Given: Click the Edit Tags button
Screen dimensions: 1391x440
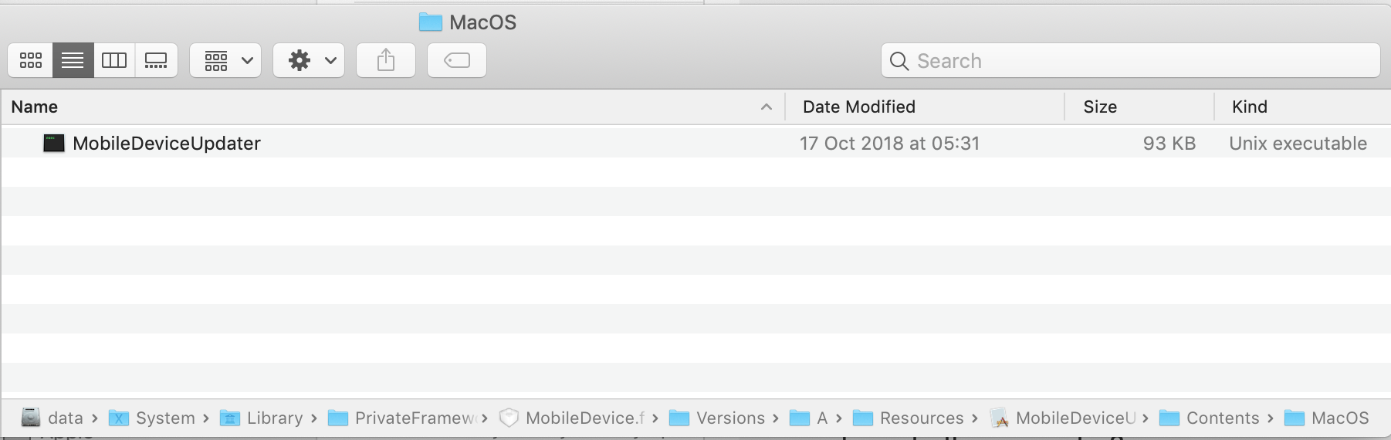Looking at the screenshot, I should (457, 60).
